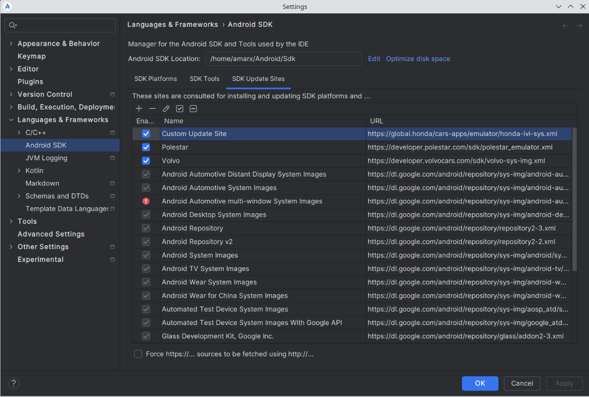Click the Apply button
This screenshot has width=589, height=397.
pyautogui.click(x=564, y=383)
